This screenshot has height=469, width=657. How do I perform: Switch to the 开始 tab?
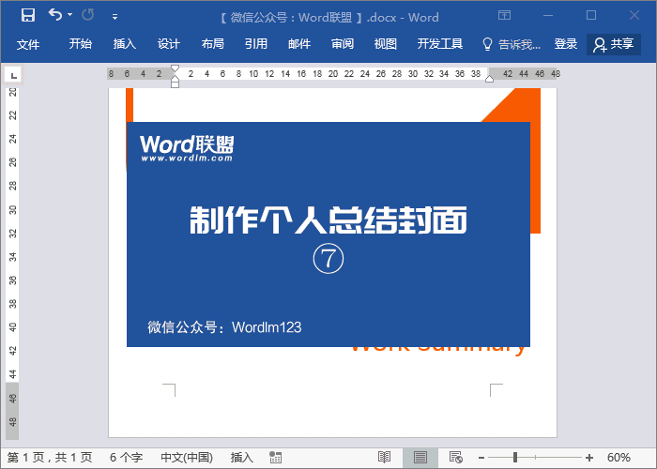click(x=81, y=44)
